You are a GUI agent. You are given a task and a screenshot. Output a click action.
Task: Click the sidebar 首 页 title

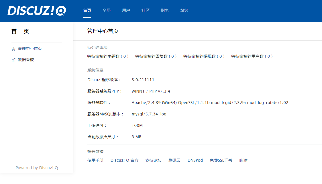coord(20,31)
